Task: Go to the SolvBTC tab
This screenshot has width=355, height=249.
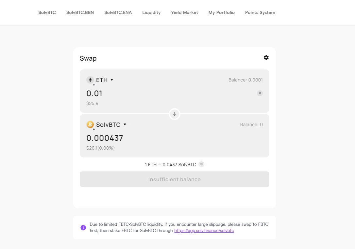Action: point(47,12)
